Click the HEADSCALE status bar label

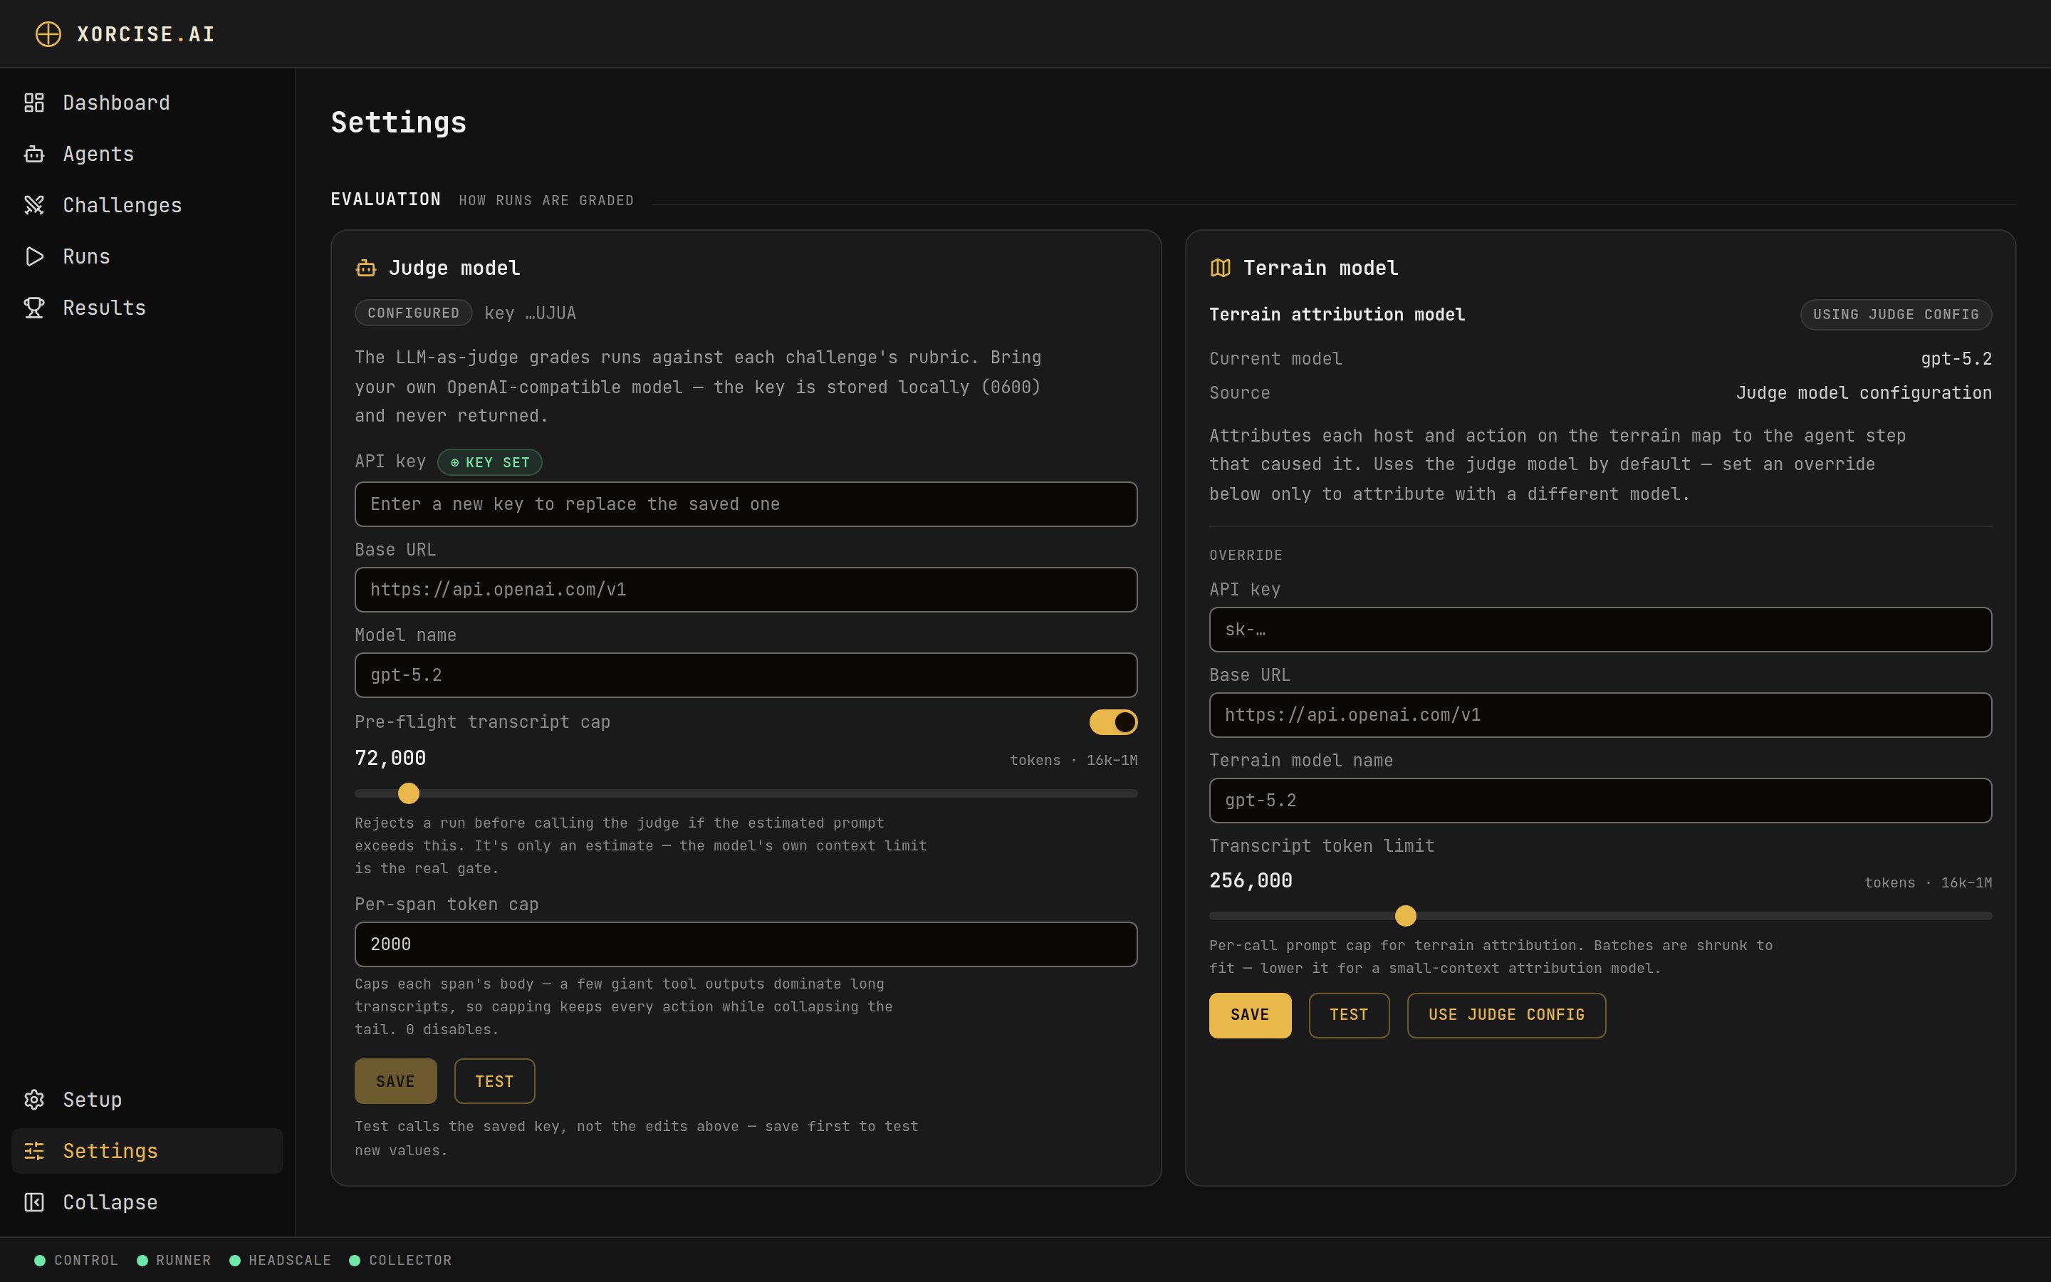(x=290, y=1260)
